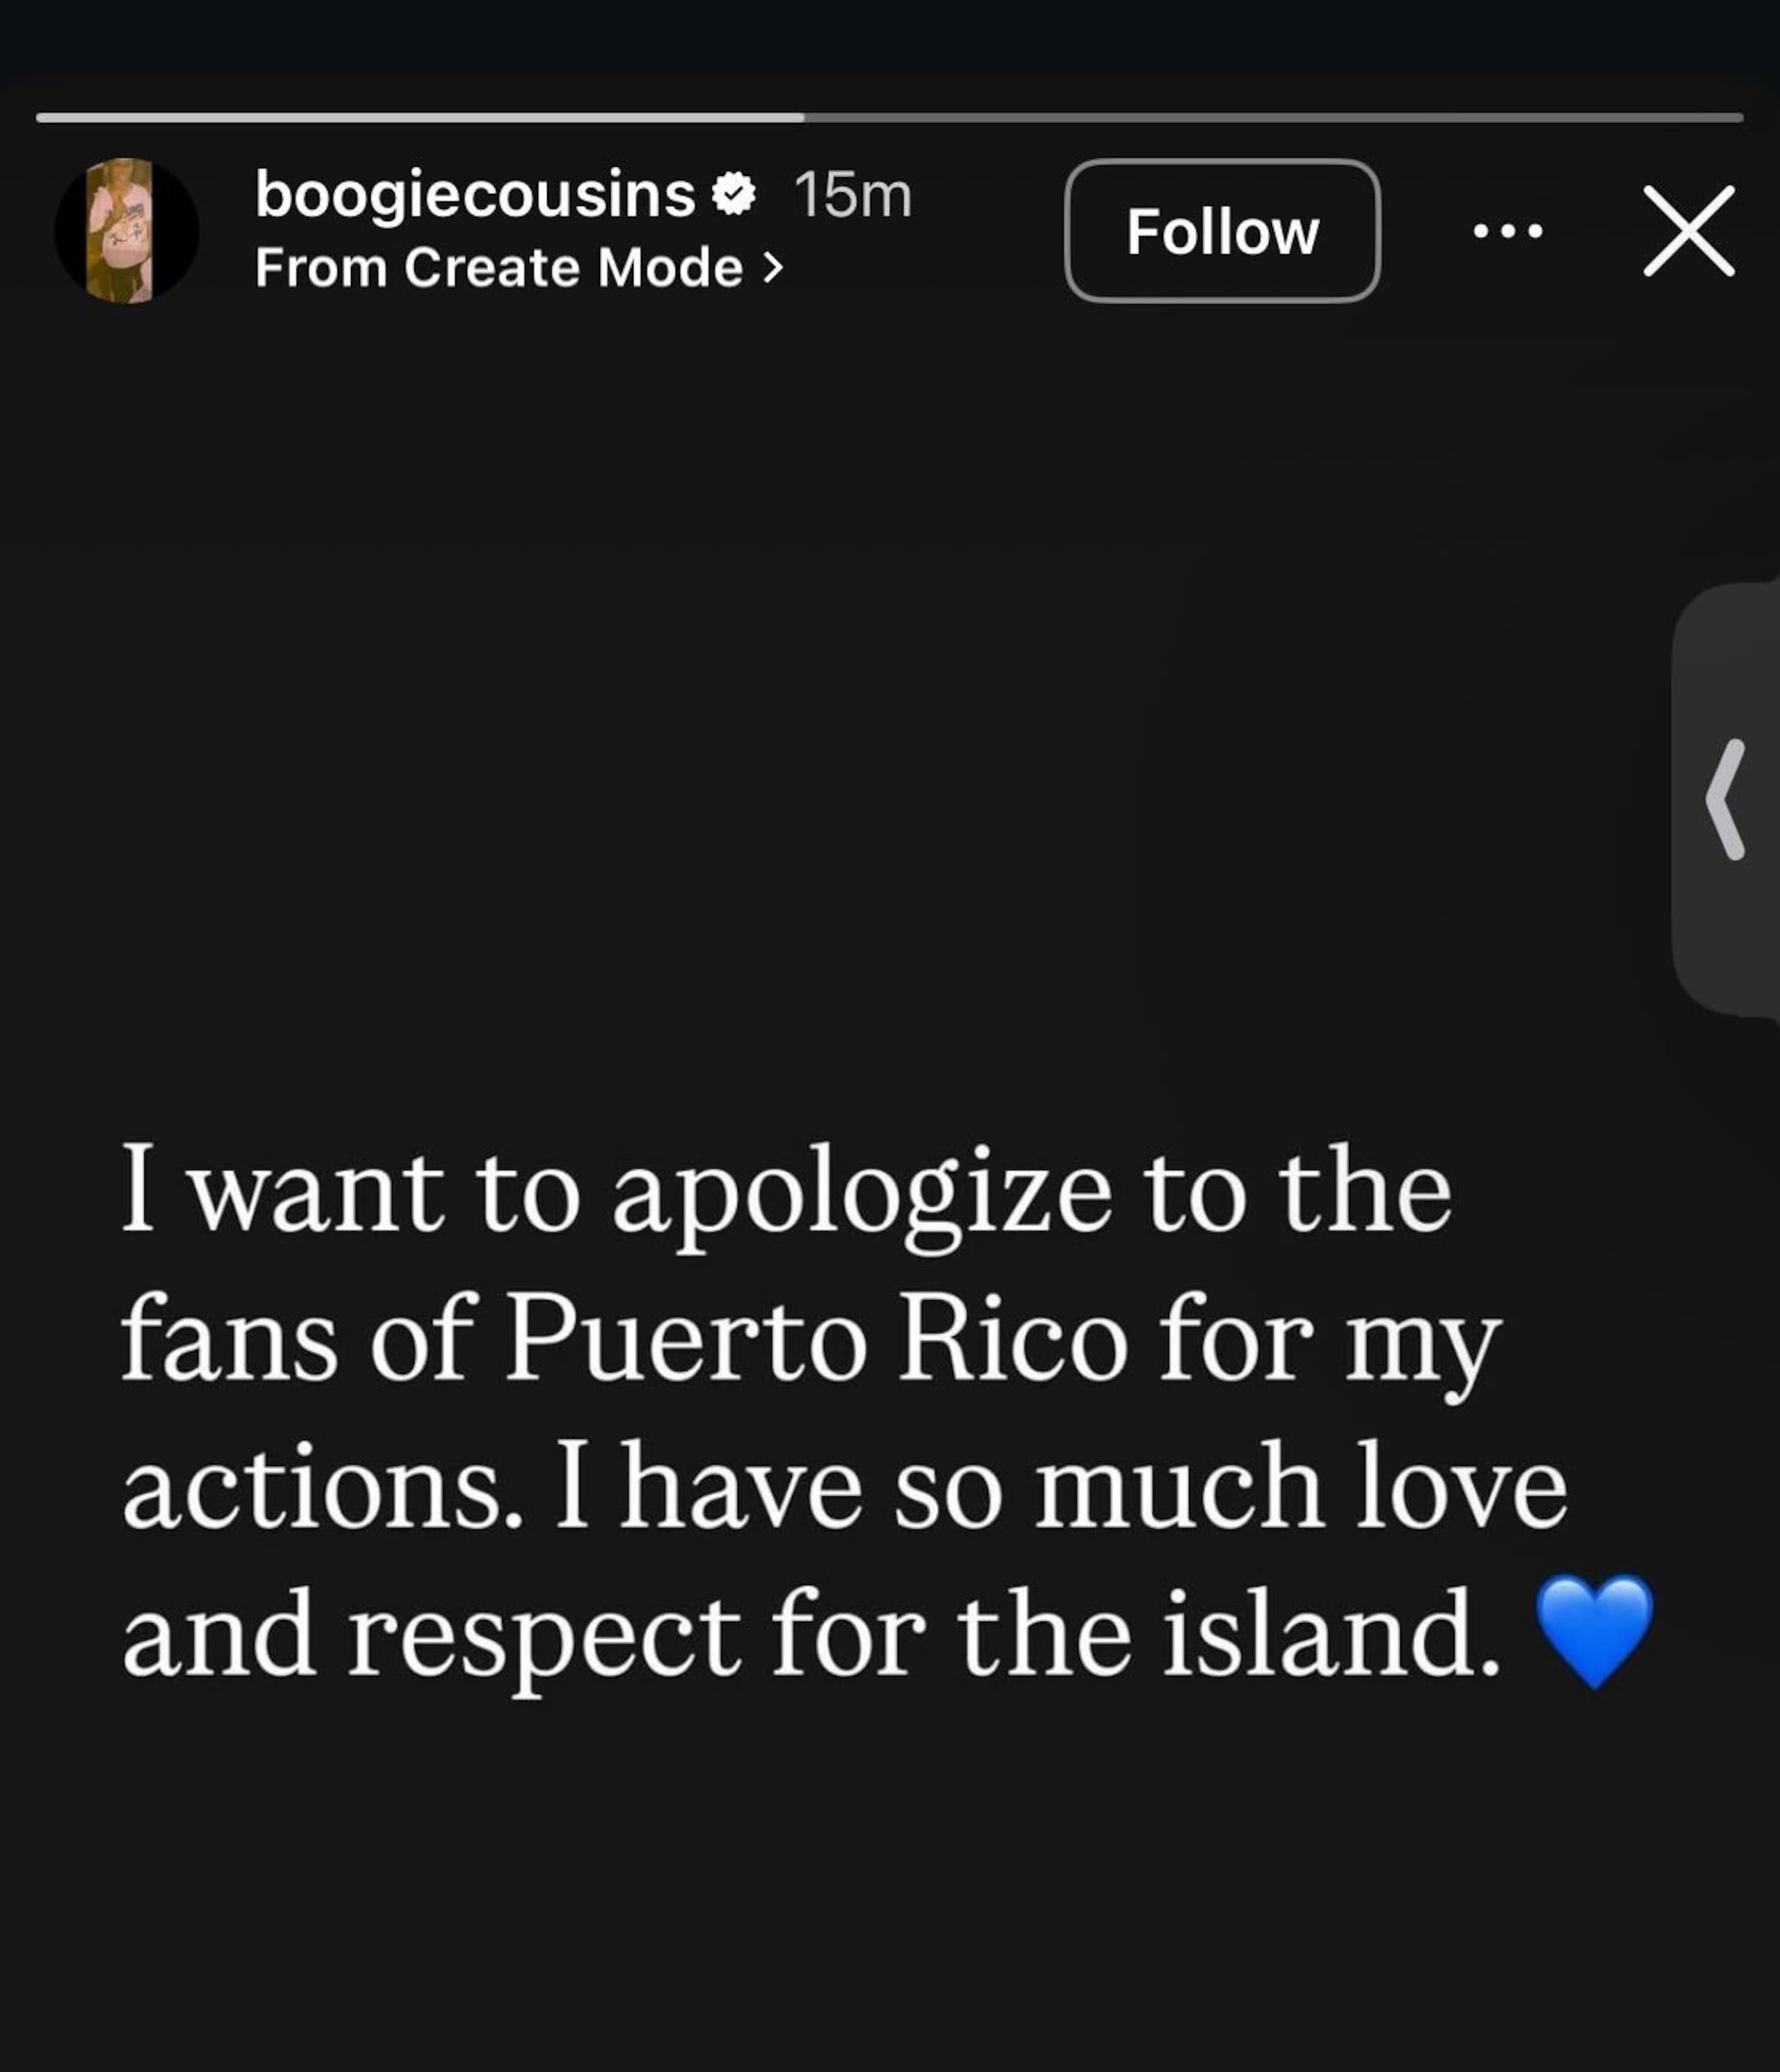This screenshot has width=1780, height=2072.
Task: Expand the side panel arrow handle
Action: point(1726,800)
